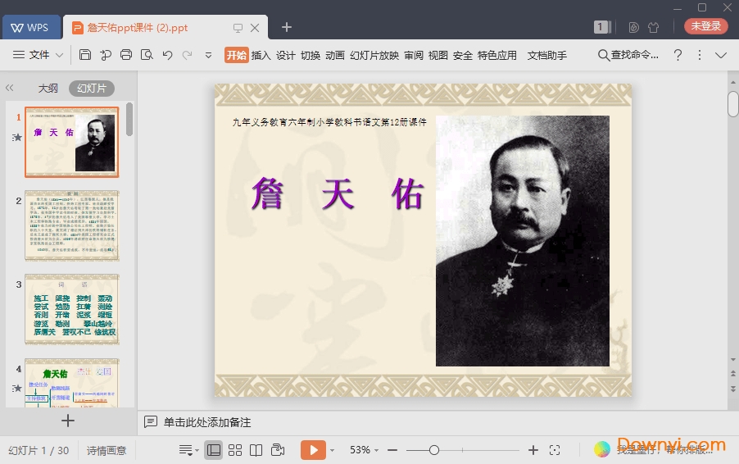Zoom out with minus button
Viewport: 739px width, 464px height.
392,450
